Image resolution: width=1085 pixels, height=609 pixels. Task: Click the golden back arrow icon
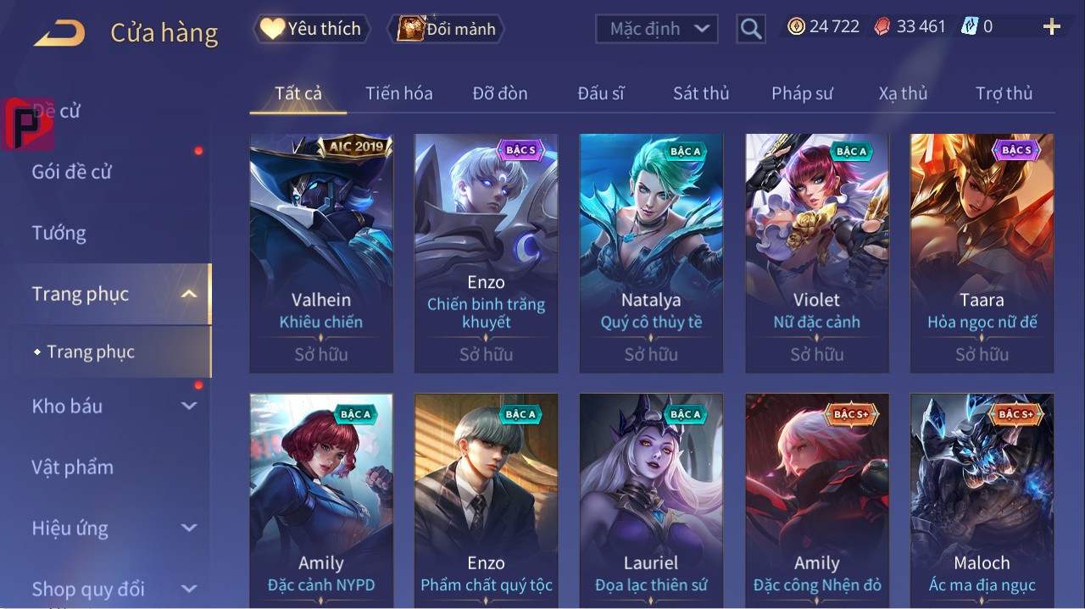coord(59,33)
